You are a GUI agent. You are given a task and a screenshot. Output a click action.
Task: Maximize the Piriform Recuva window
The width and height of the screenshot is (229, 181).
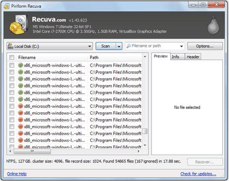[203, 5]
